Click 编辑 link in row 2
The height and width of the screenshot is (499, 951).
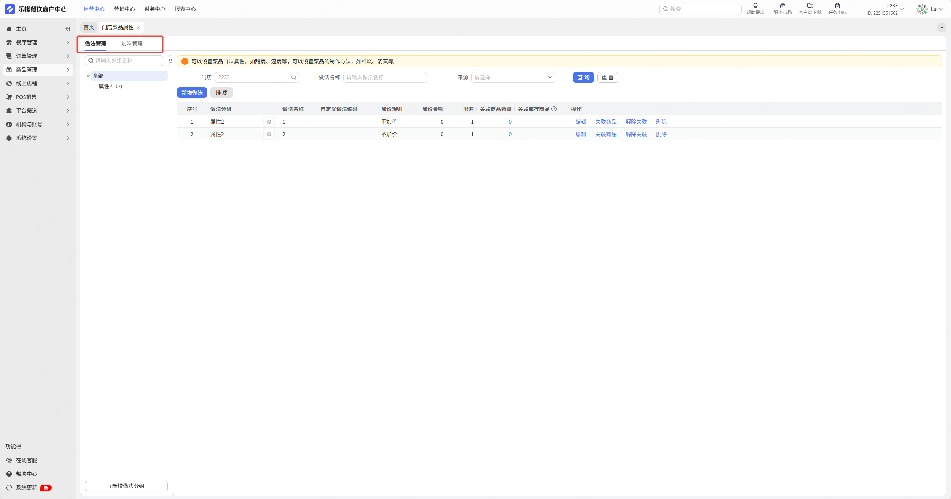[580, 134]
